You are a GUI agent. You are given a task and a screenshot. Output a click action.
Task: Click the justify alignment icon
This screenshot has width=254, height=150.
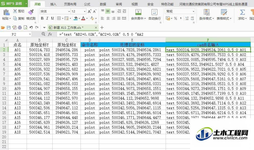119,18
